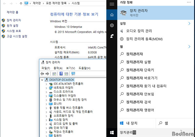Click the Up arrow in Control Panel navigation
Image resolution: width=195 pixels, height=137 pixels.
[x=21, y=4]
